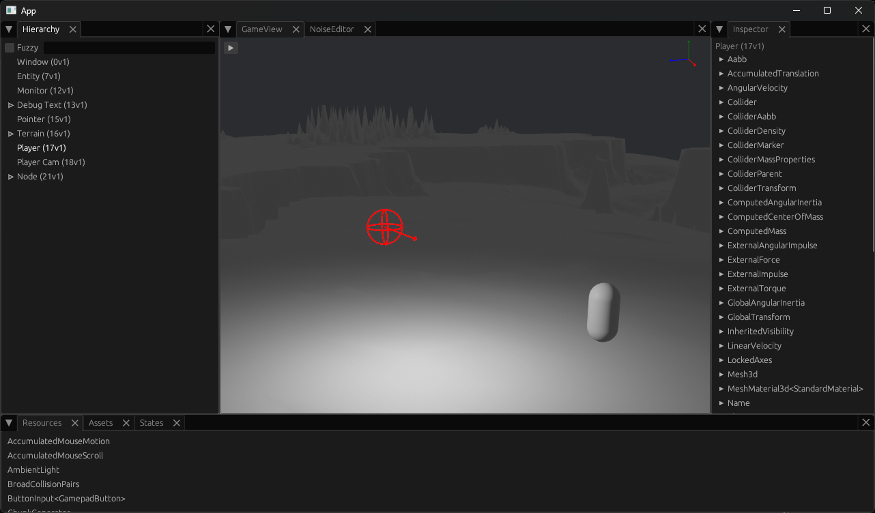Switch to the States tab
This screenshot has height=513, width=875.
point(152,423)
